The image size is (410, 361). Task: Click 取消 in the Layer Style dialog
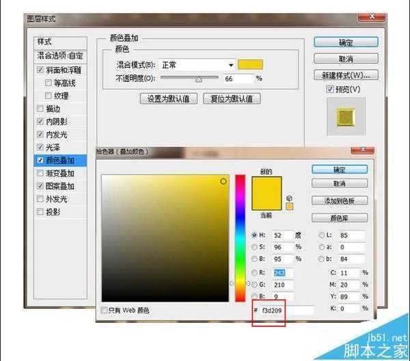tap(346, 59)
